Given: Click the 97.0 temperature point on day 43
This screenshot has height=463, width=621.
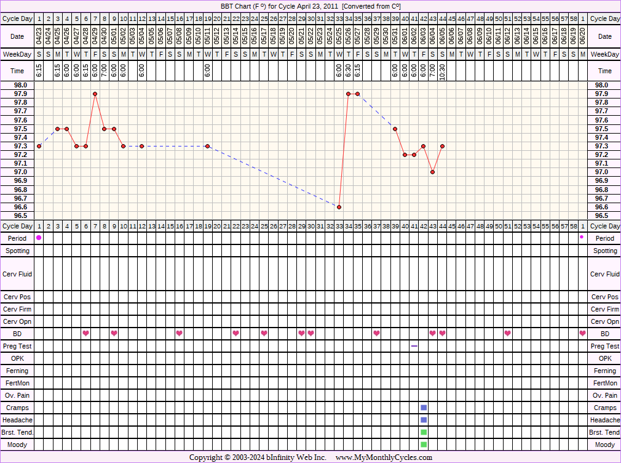Looking at the screenshot, I should (x=433, y=172).
